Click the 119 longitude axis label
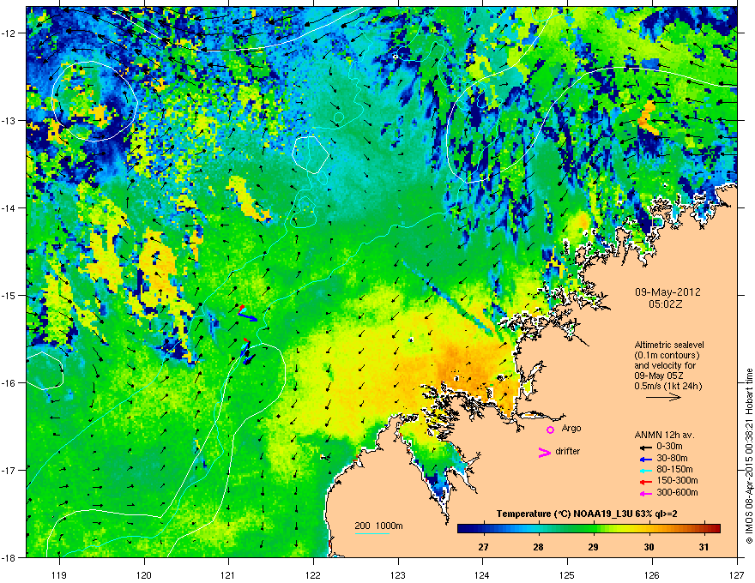 59,574
